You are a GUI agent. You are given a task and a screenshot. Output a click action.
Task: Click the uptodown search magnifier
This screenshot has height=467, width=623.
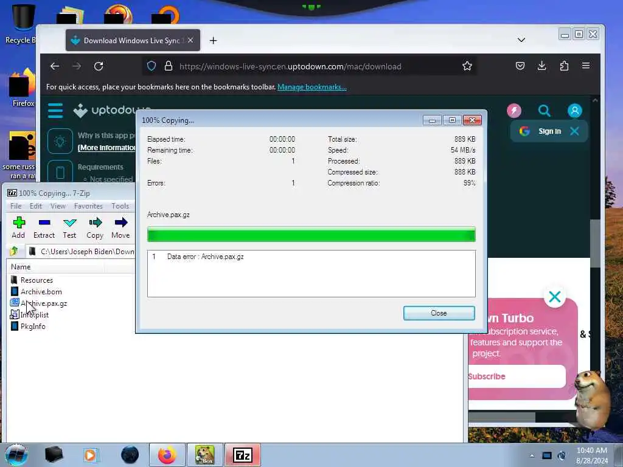click(545, 111)
